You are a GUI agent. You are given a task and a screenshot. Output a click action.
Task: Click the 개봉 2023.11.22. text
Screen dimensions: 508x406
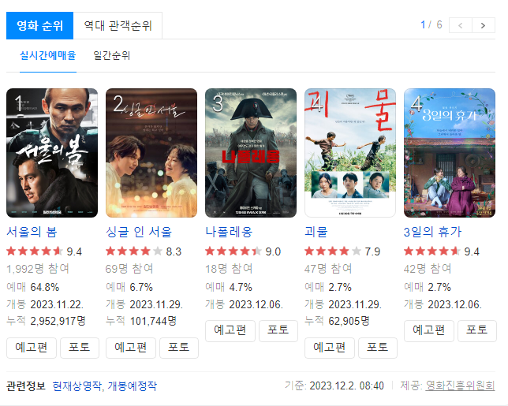45,304
